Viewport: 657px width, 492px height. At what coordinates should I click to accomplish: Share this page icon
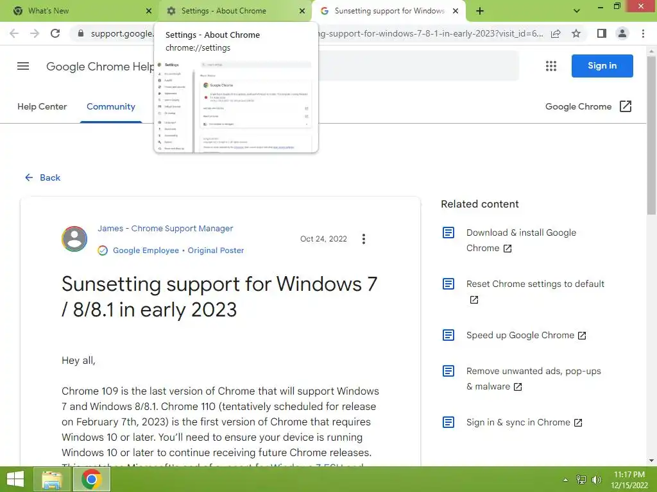pyautogui.click(x=556, y=33)
